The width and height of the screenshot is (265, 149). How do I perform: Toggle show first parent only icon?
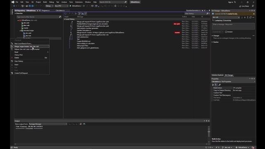click(x=79, y=14)
